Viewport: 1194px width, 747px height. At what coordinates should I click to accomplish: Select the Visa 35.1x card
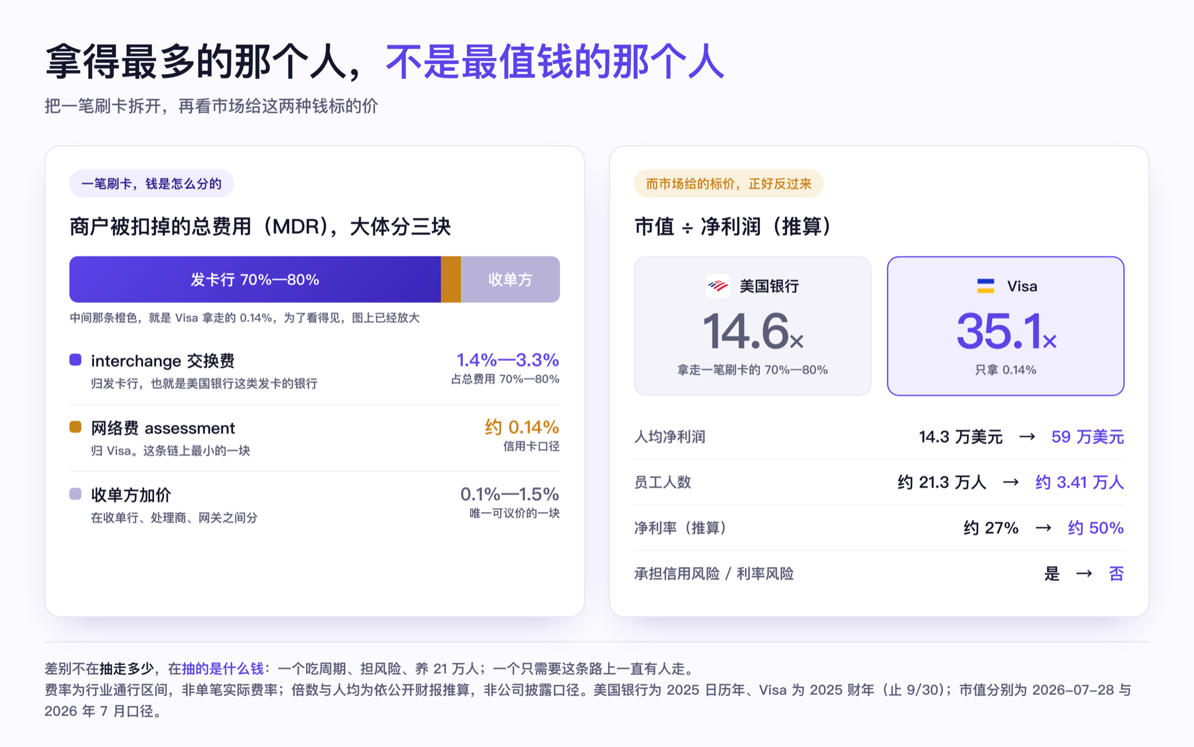coord(1006,326)
